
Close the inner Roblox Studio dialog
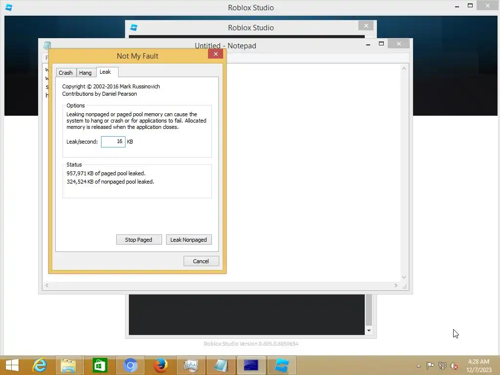coord(366,25)
